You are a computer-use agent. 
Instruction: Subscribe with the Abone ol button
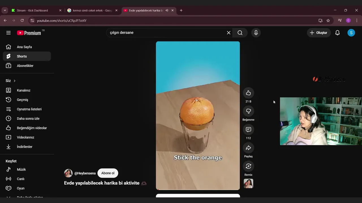pos(108,173)
